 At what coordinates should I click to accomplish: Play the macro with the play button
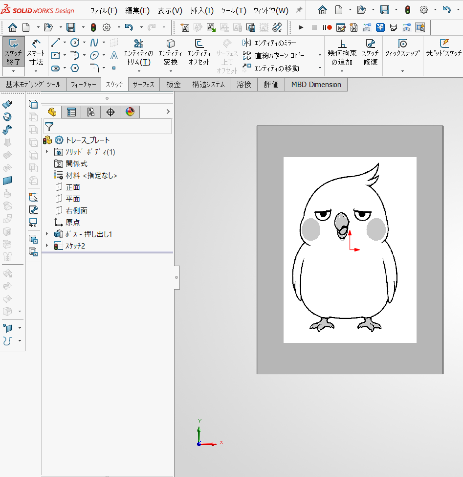pyautogui.click(x=301, y=28)
